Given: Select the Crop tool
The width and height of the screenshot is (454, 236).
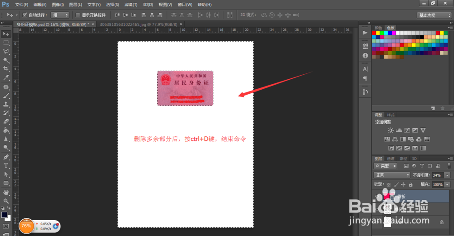Looking at the screenshot, I should pyautogui.click(x=6, y=69).
